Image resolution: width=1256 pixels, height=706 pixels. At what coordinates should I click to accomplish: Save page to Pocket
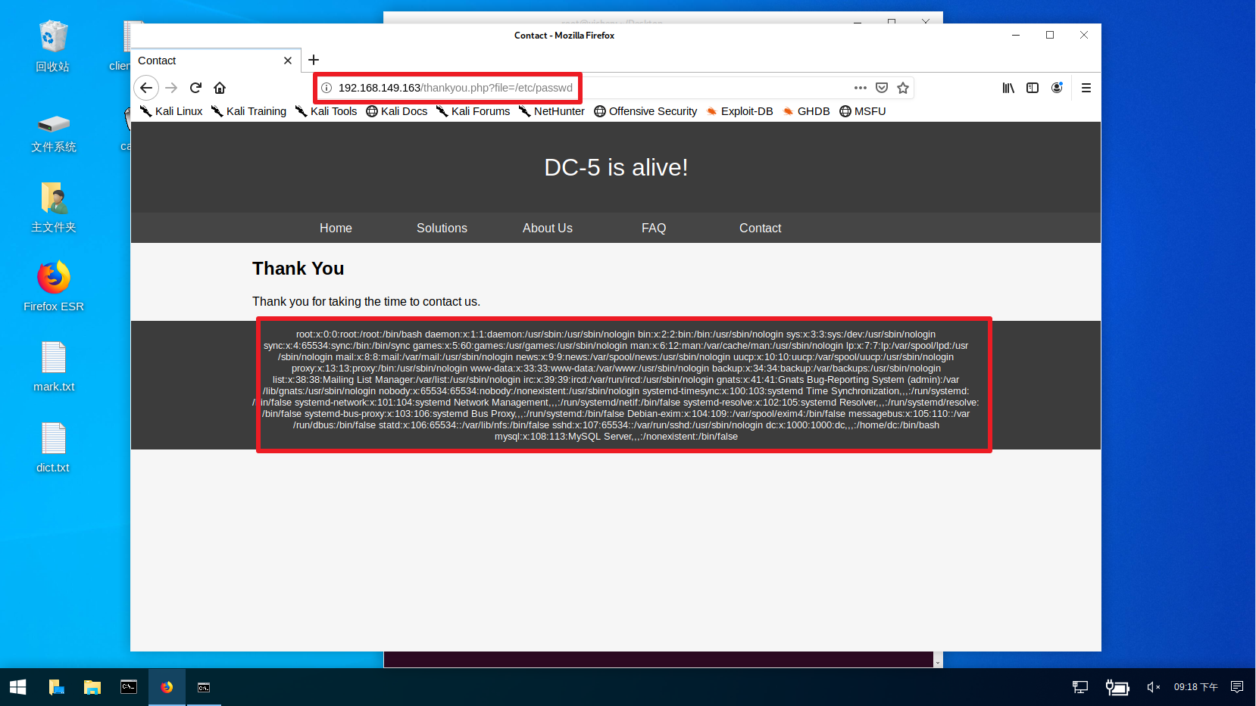[x=882, y=88]
